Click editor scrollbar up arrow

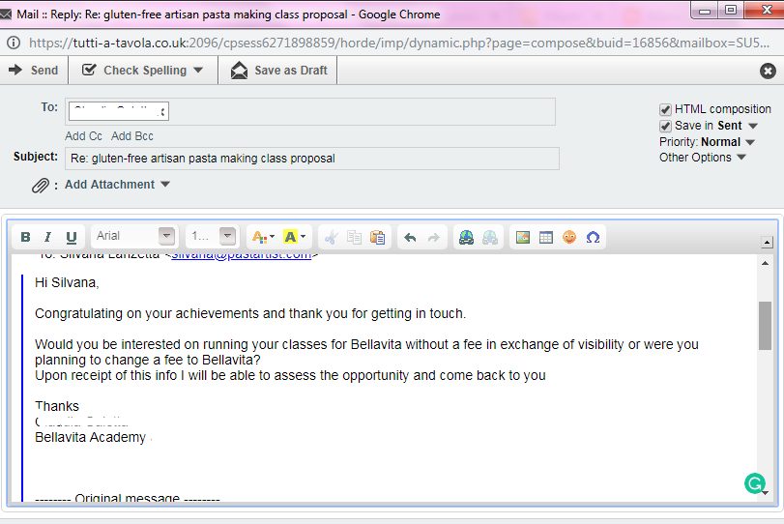(765, 263)
